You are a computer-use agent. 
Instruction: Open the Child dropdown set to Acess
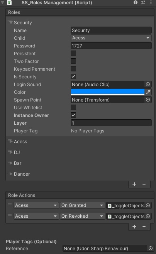coord(111,38)
